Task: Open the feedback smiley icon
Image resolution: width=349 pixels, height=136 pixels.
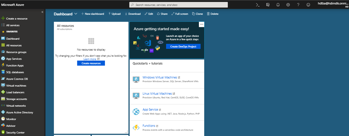Action: pyautogui.click(x=308, y=5)
